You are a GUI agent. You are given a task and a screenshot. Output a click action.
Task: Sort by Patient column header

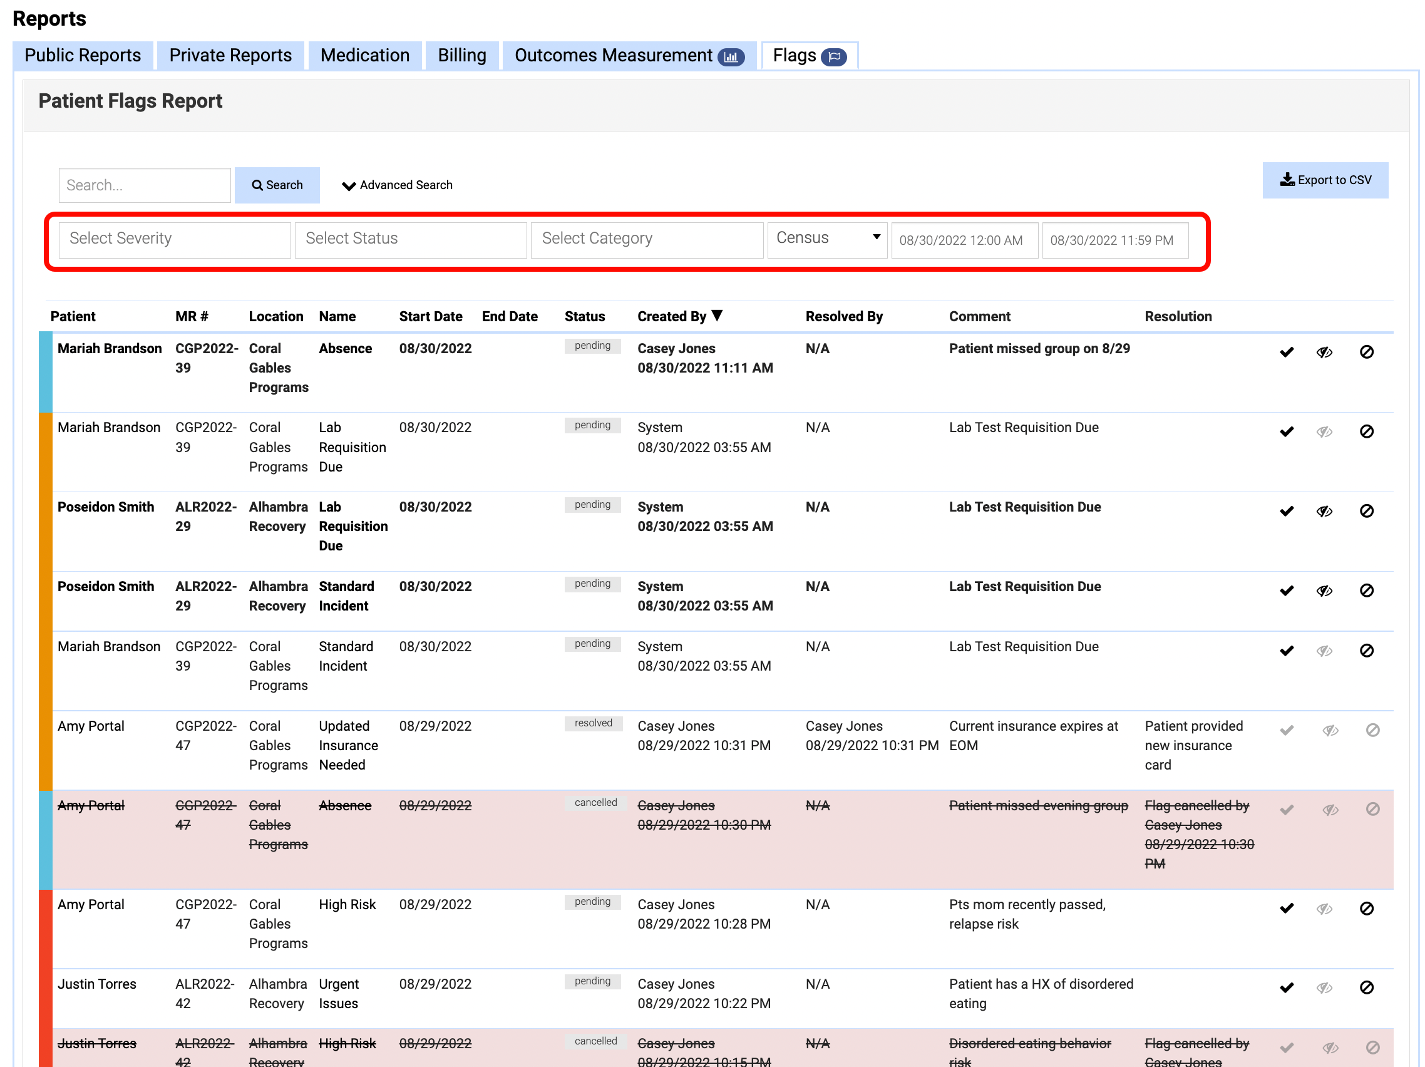point(73,316)
